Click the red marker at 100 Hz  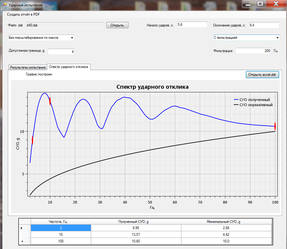pos(275,126)
